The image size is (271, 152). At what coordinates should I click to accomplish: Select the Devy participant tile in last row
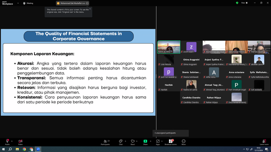236,98
